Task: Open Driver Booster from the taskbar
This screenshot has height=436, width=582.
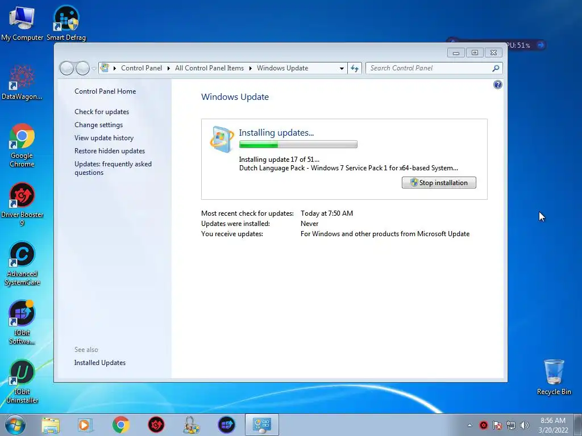Action: coord(156,425)
